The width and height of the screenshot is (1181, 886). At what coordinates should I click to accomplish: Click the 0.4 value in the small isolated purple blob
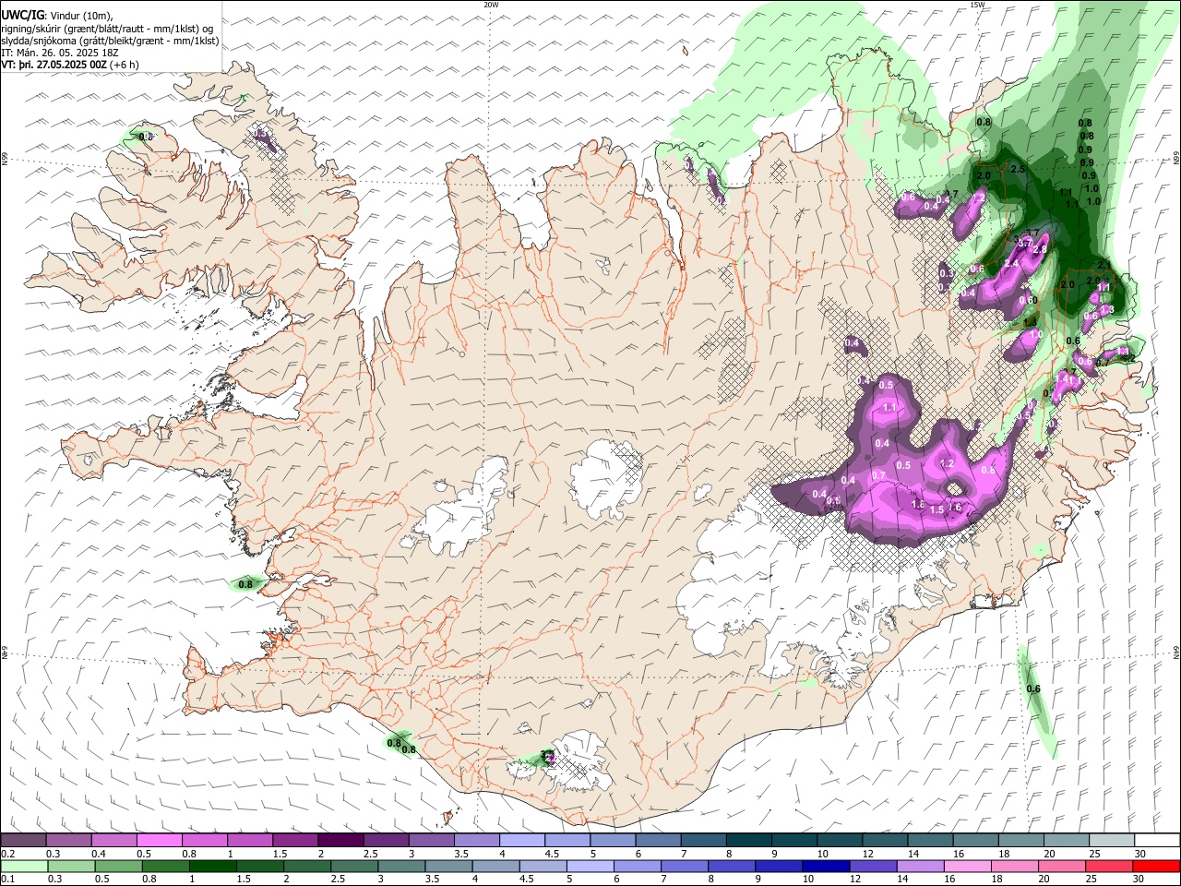coord(853,344)
